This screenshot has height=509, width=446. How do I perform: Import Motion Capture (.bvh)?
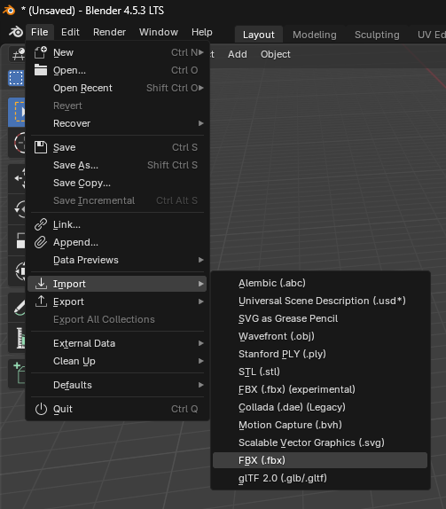[320, 426]
